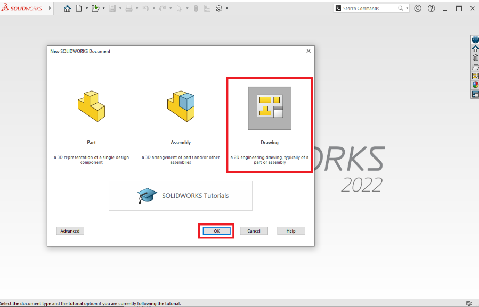Open Appearances color ball in task pane
Screen dimensions: 479x307
475,85
